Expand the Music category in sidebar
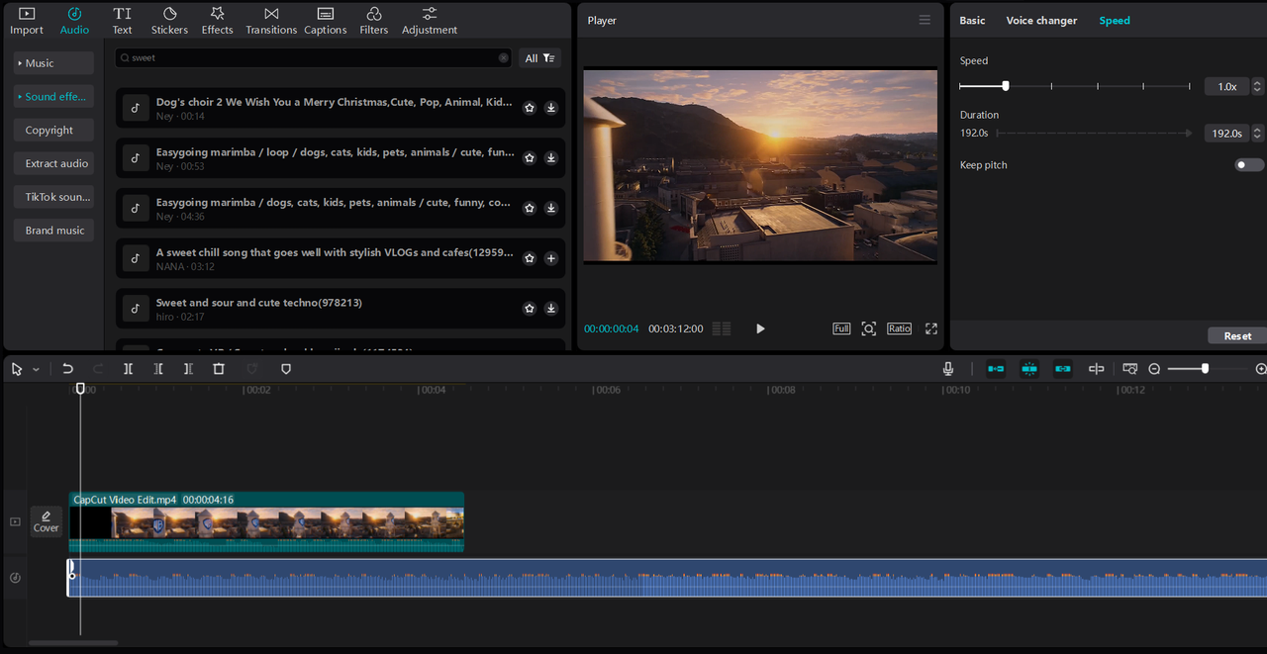 click(x=53, y=63)
